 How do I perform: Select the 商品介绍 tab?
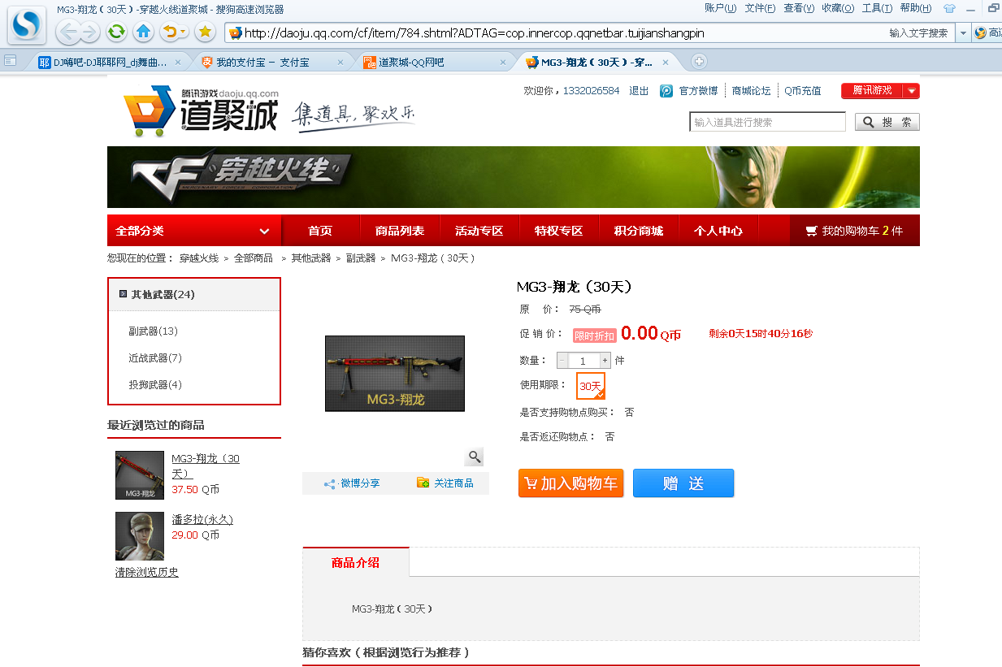click(355, 562)
